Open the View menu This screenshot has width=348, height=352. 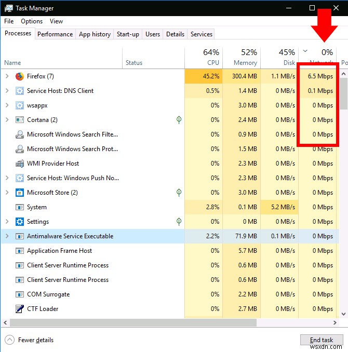tap(56, 21)
